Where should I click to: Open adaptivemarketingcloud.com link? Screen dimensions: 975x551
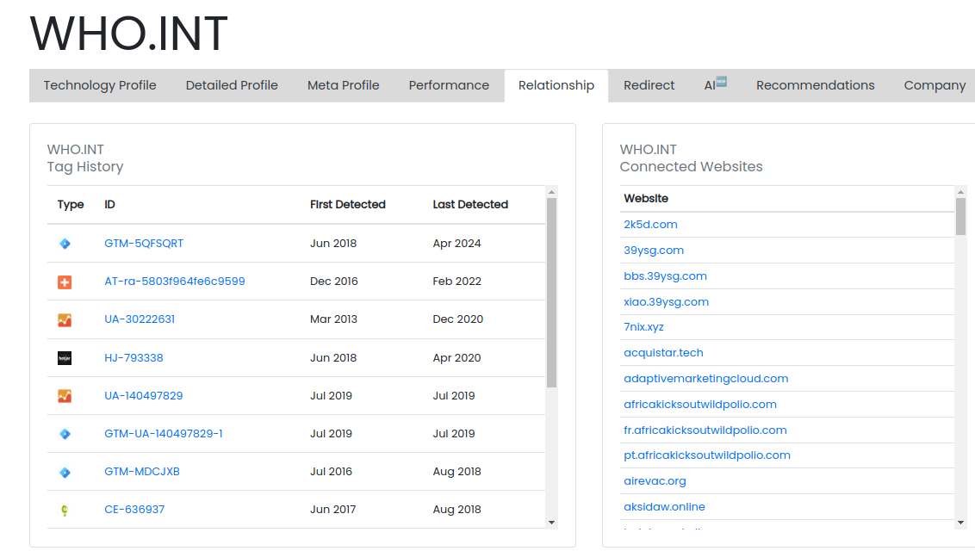(x=705, y=378)
